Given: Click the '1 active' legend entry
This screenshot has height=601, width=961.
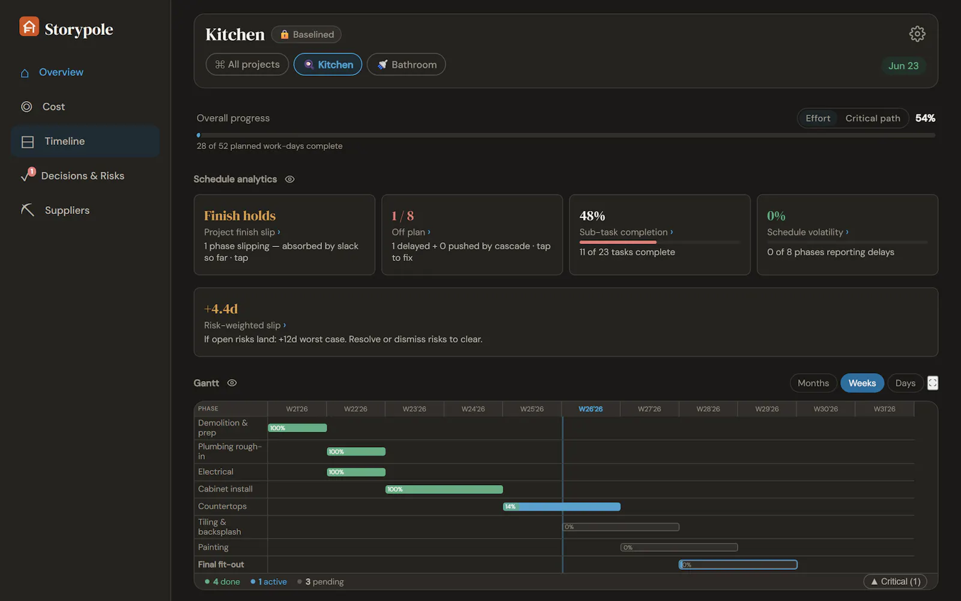Looking at the screenshot, I should tap(268, 582).
